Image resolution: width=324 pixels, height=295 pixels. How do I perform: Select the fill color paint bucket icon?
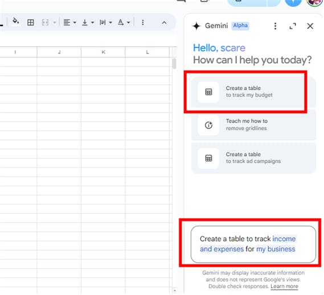coord(16,22)
